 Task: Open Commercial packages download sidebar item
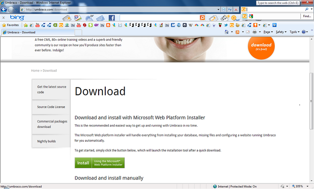pos(51,124)
